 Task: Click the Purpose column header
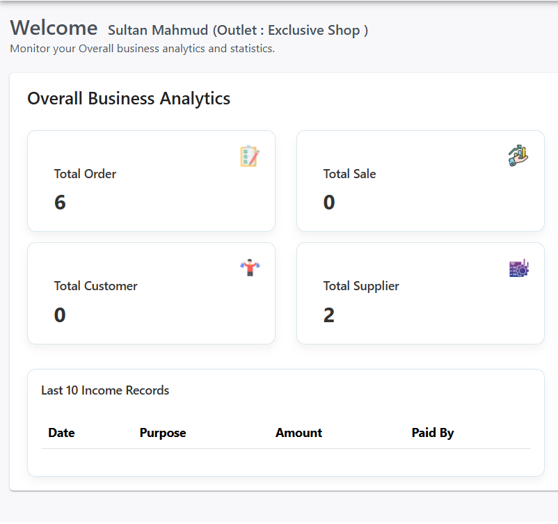[163, 433]
